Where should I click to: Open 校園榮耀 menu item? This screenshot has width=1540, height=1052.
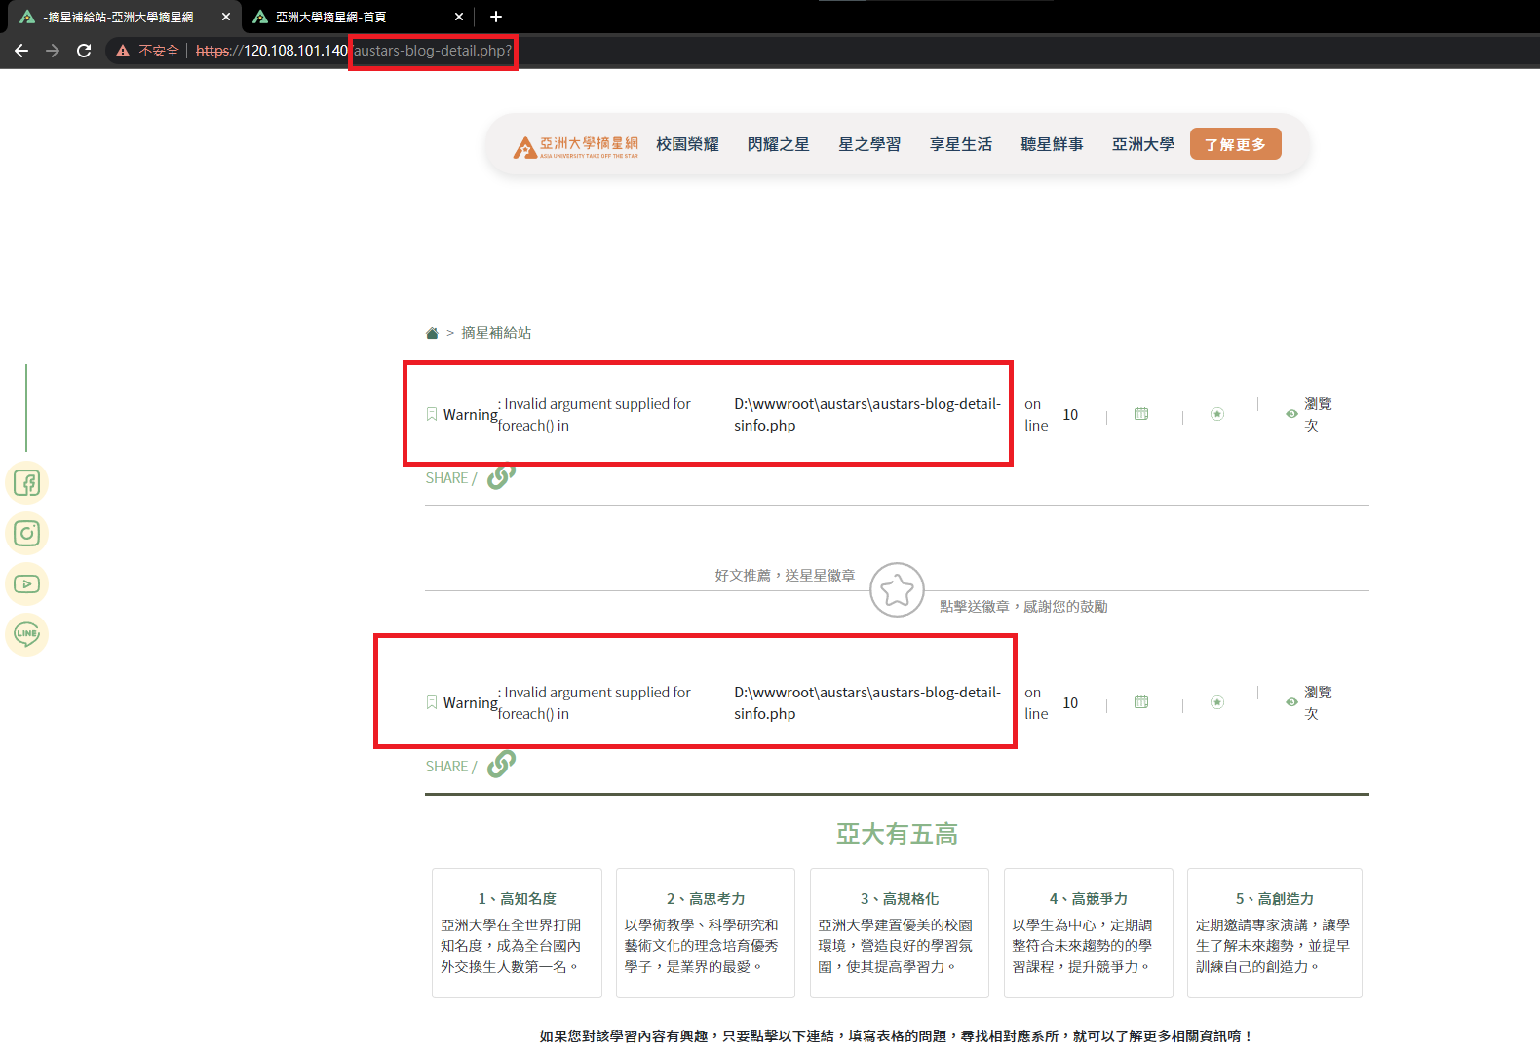tap(687, 144)
